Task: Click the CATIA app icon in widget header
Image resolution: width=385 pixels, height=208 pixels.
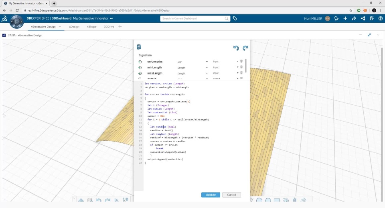Action: pyautogui.click(x=4, y=35)
